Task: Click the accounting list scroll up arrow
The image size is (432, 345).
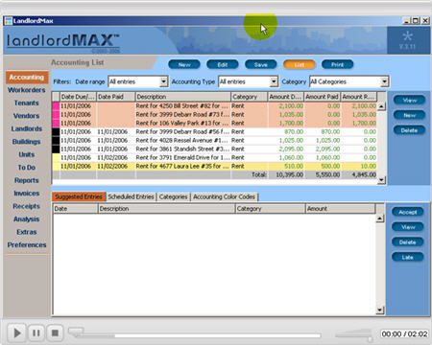Action: point(381,106)
